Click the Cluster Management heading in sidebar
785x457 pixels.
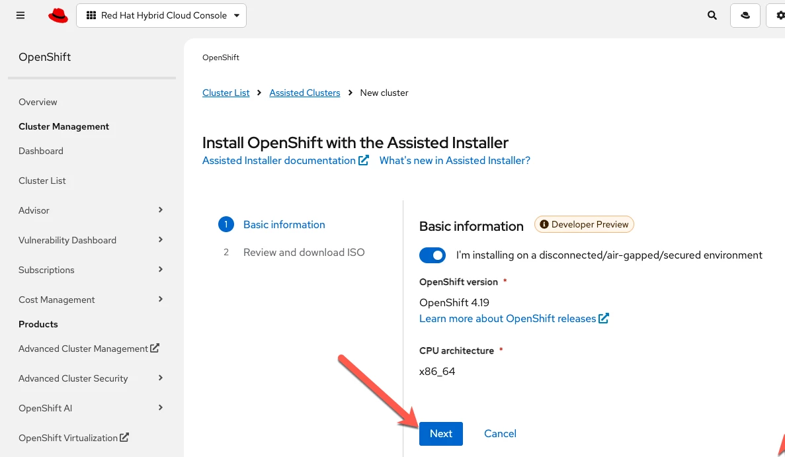(x=63, y=126)
